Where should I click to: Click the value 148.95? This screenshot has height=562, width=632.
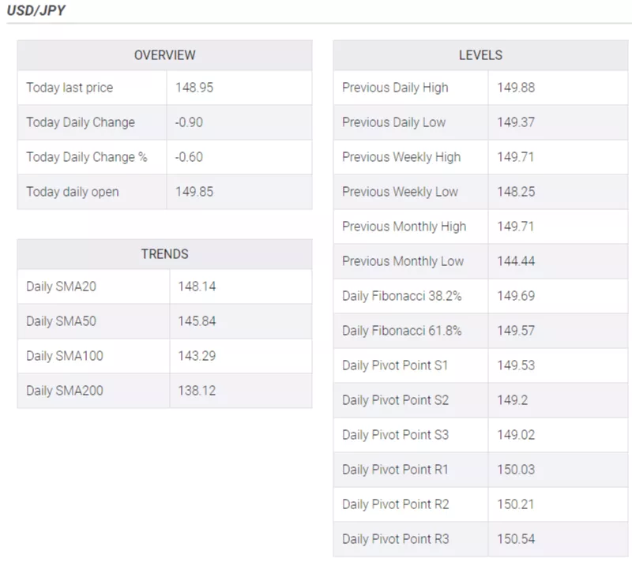(x=194, y=88)
